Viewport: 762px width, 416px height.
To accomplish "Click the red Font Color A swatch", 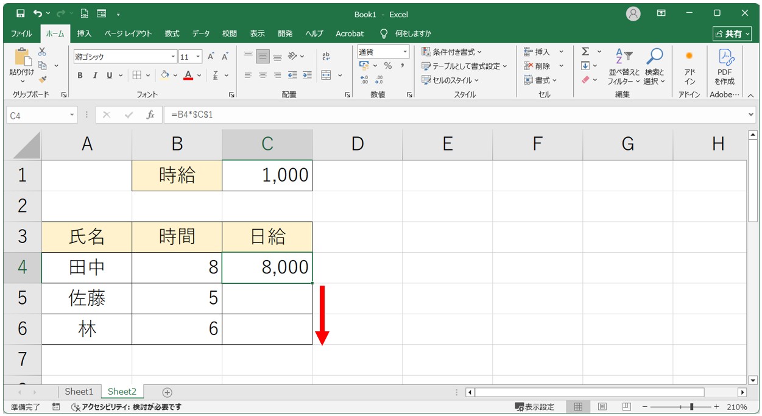I will (188, 76).
